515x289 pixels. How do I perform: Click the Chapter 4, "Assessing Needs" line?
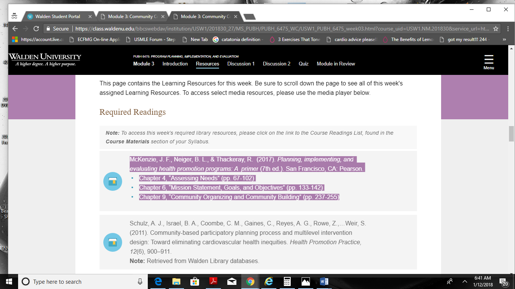click(x=197, y=178)
